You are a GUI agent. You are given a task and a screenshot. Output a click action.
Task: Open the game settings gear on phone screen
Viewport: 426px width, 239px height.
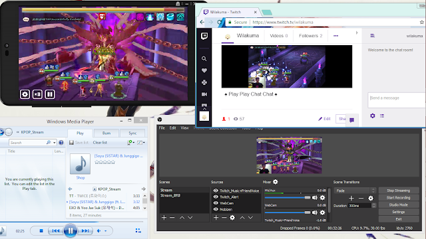pos(25,94)
